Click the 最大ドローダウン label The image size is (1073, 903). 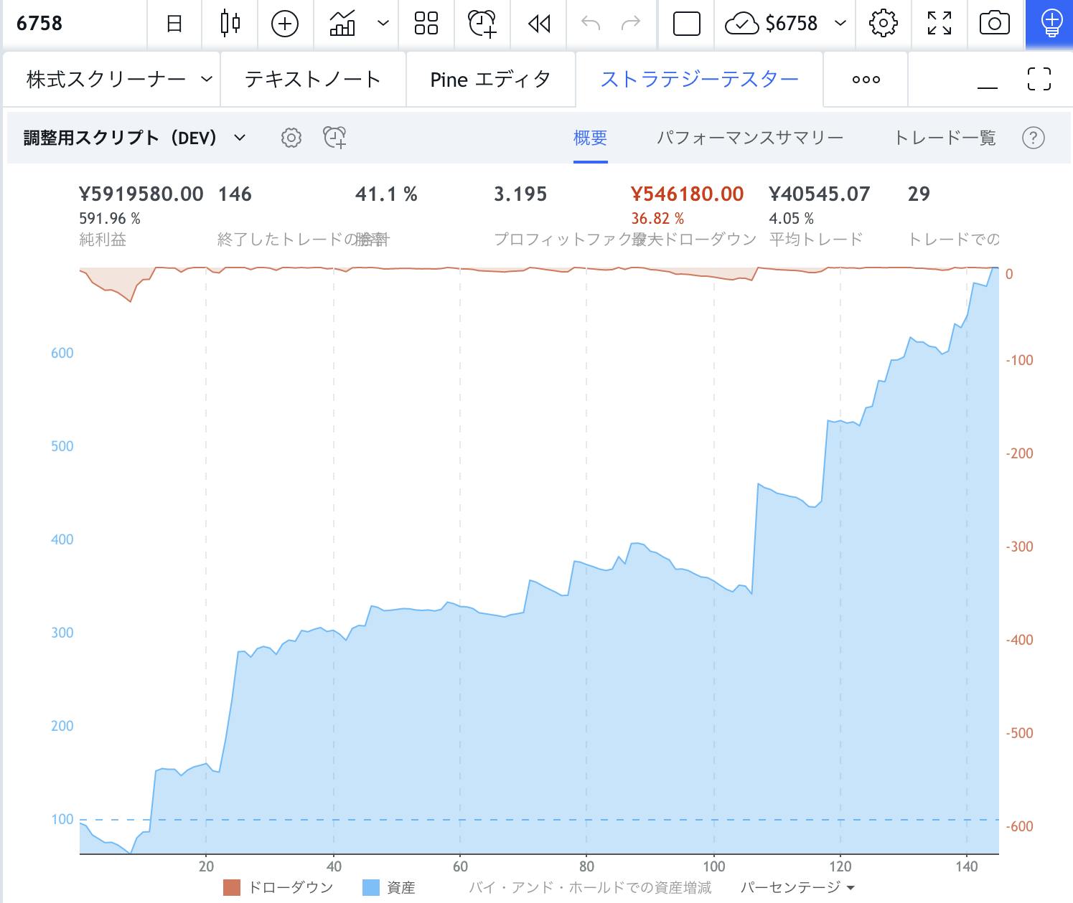(x=694, y=240)
